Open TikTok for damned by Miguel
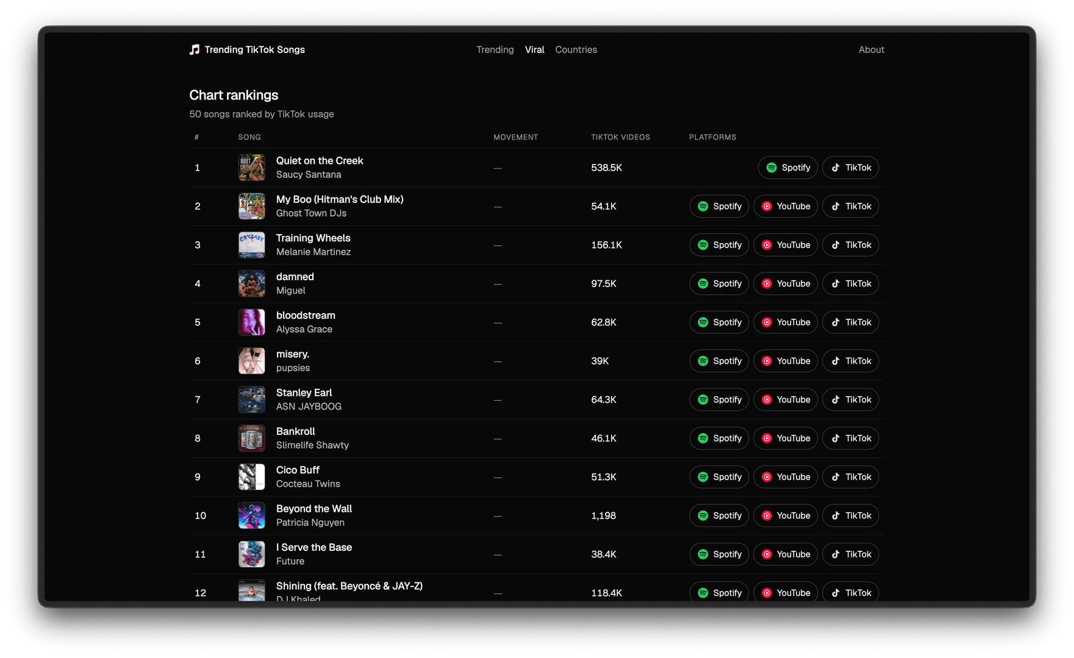 pyautogui.click(x=850, y=284)
